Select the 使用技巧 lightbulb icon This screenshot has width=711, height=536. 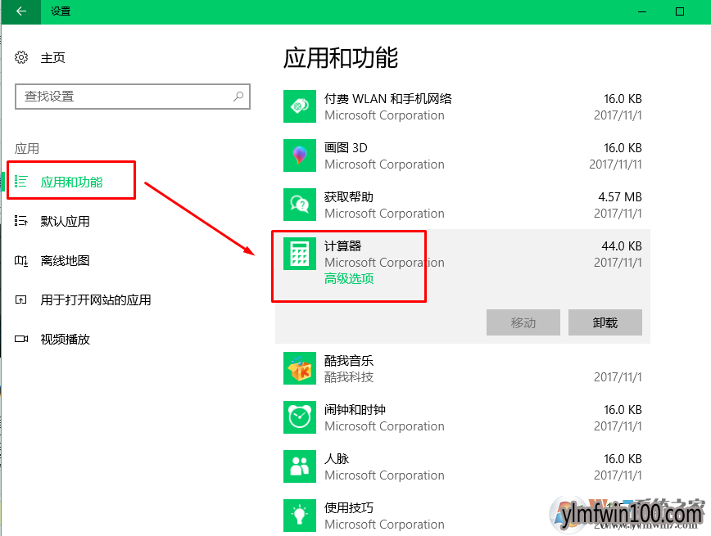[x=300, y=516]
